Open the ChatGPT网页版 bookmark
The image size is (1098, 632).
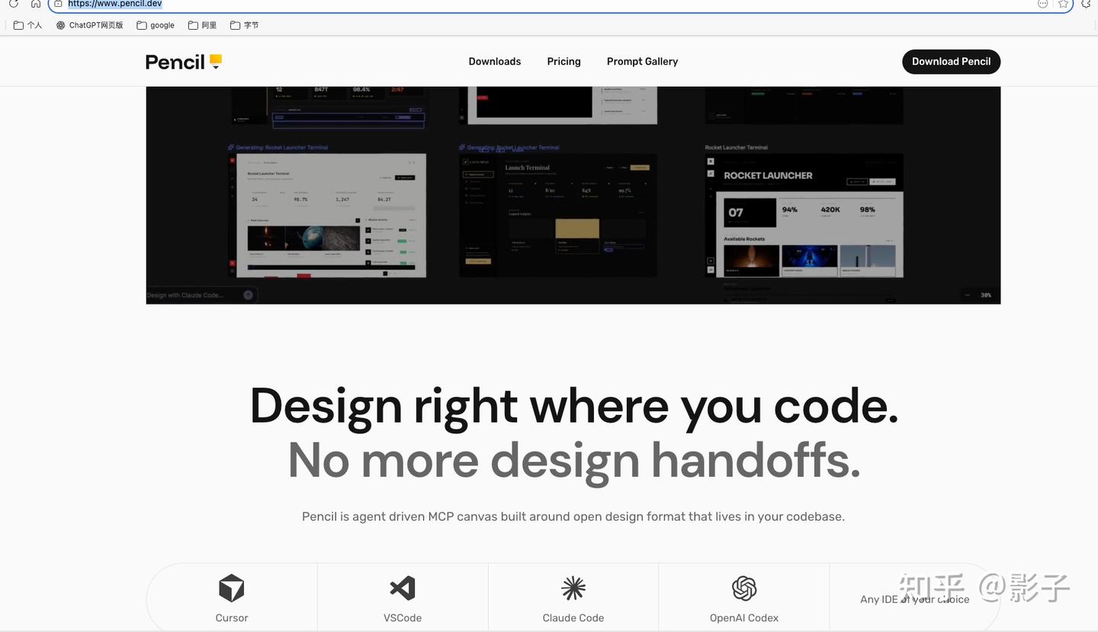(x=90, y=25)
